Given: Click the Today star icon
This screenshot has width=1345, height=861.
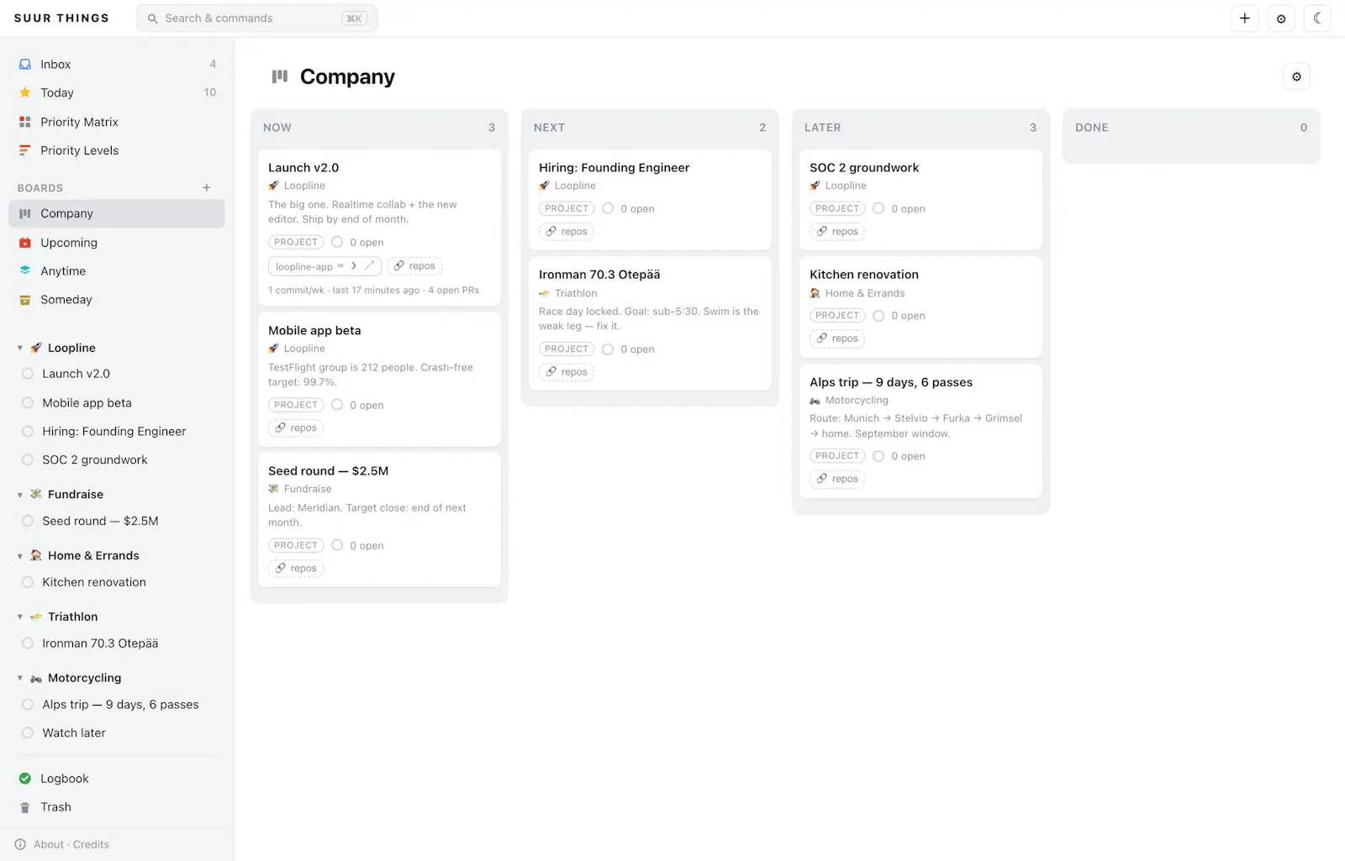Looking at the screenshot, I should click(x=25, y=92).
